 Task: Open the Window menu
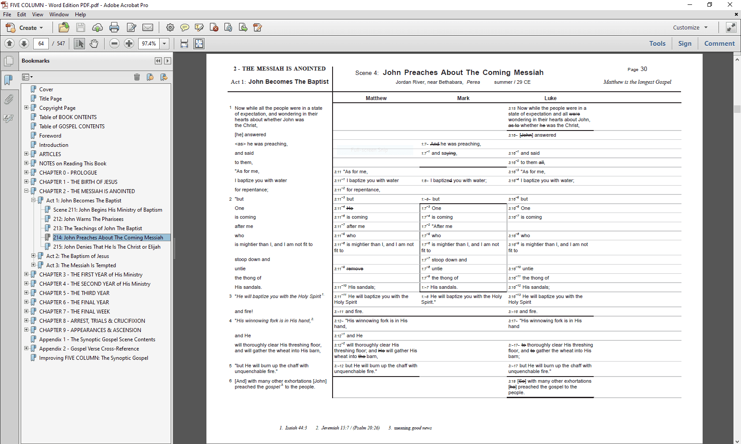59,15
